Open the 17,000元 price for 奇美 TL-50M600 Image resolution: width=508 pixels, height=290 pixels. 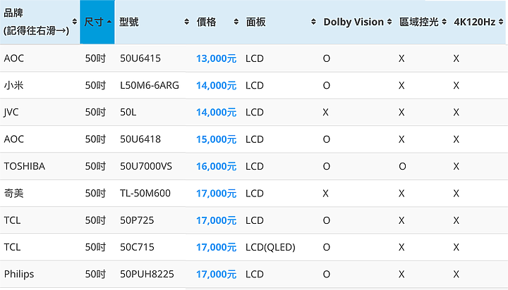pyautogui.click(x=216, y=194)
